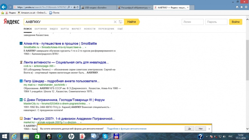The height and width of the screenshot is (140, 249).
Task: Click the browser forward arrow button
Action: [10, 7]
